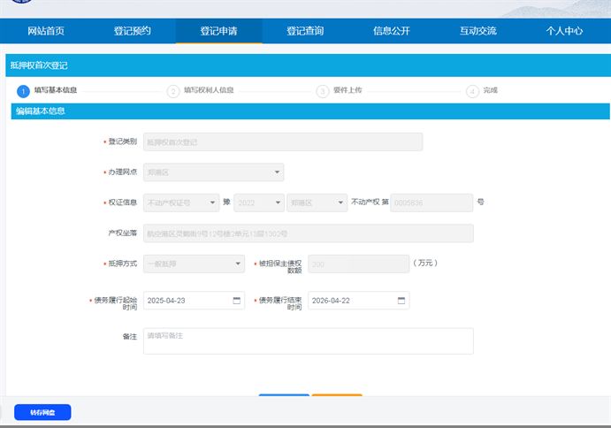Open the 2022 year dropdown
The height and width of the screenshot is (428, 611).
point(259,203)
